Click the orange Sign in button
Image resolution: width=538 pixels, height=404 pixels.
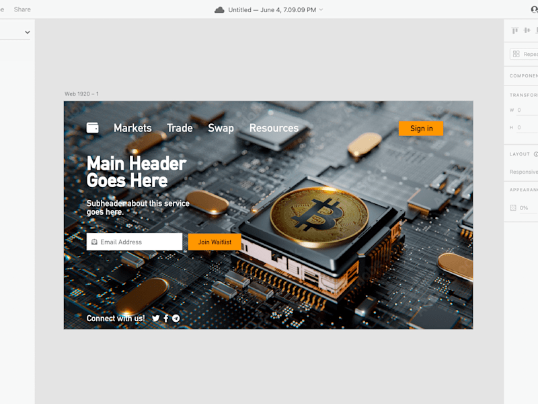point(421,129)
